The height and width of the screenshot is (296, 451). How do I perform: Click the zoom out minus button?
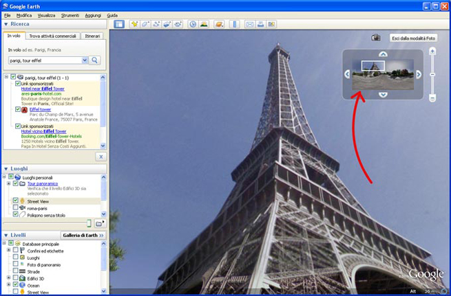[432, 98]
